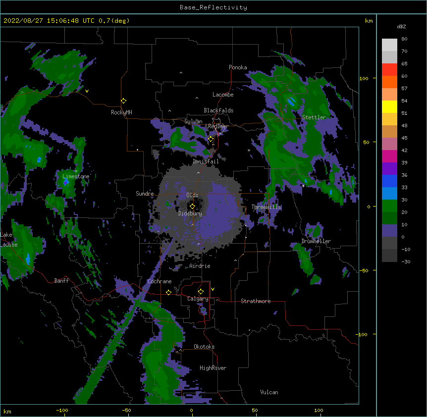Viewport: 427px width, 417px height.
Task: Click the Innisfail map label
Action: [206, 161]
